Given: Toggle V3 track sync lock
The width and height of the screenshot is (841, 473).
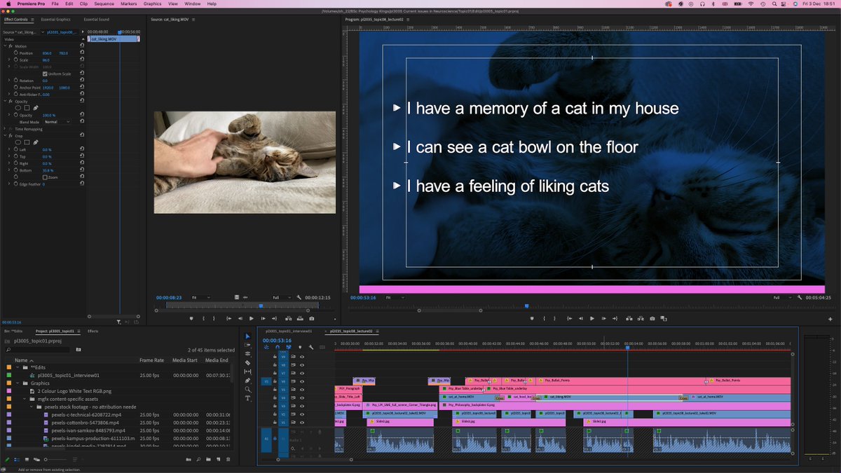Looking at the screenshot, I should [x=294, y=406].
